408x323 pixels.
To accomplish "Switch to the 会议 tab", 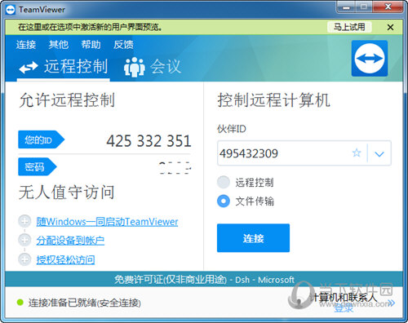I will pyautogui.click(x=153, y=67).
